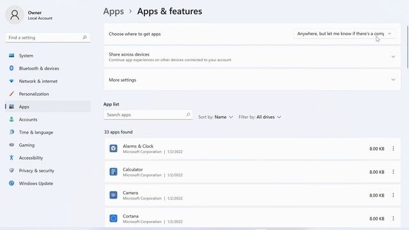Open the Choose where to get apps dropdown
This screenshot has height=230, width=409.
click(x=344, y=34)
